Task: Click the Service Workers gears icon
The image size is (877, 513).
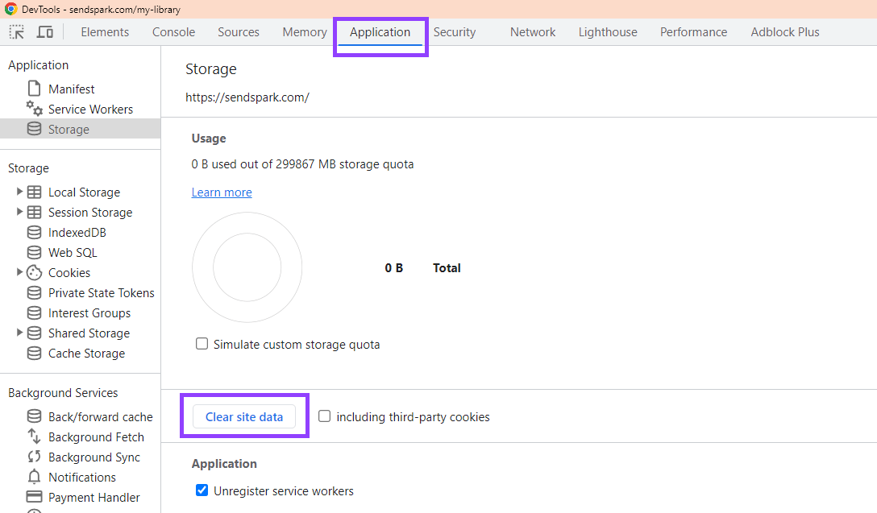Action: click(x=34, y=109)
